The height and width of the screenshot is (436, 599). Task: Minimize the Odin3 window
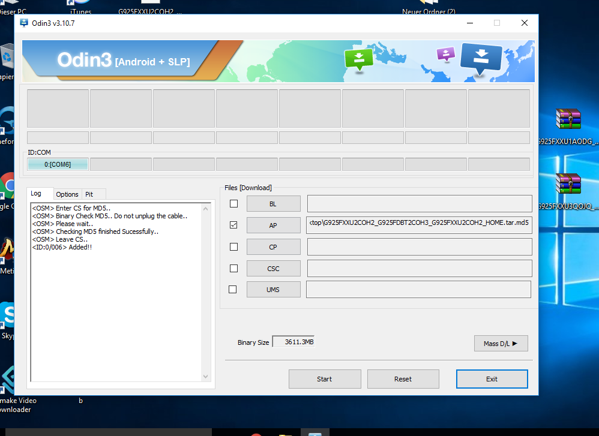click(471, 23)
